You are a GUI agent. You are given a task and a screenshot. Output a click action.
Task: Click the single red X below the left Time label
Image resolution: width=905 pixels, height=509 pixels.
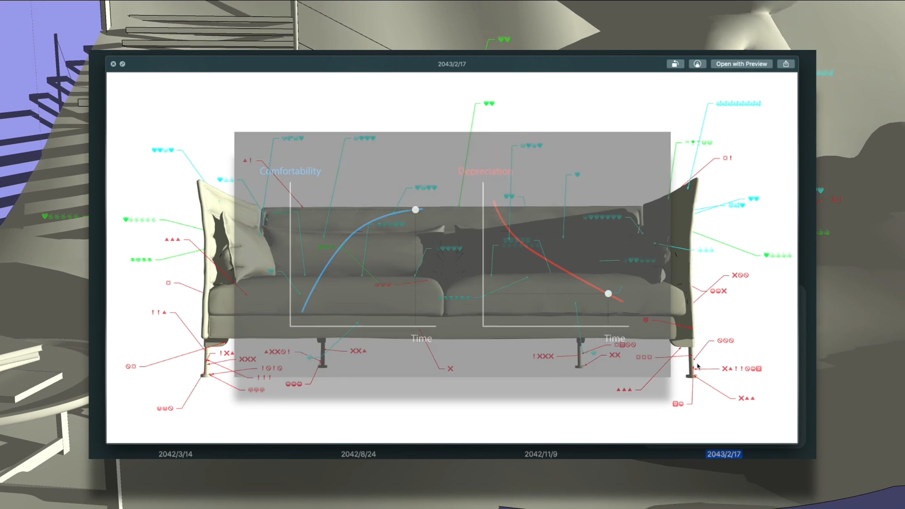[x=450, y=369]
